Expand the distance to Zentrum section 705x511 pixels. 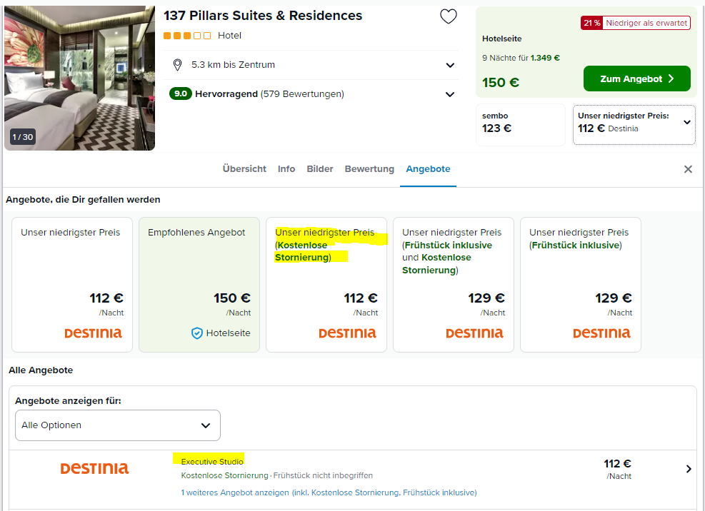449,65
